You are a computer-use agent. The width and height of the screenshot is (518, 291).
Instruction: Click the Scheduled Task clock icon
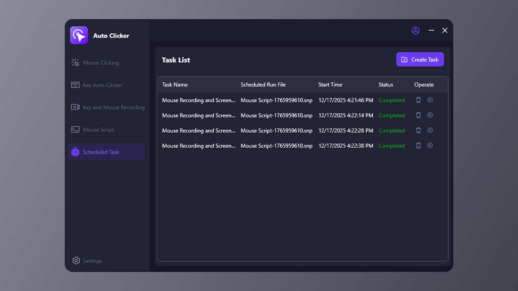coord(76,152)
